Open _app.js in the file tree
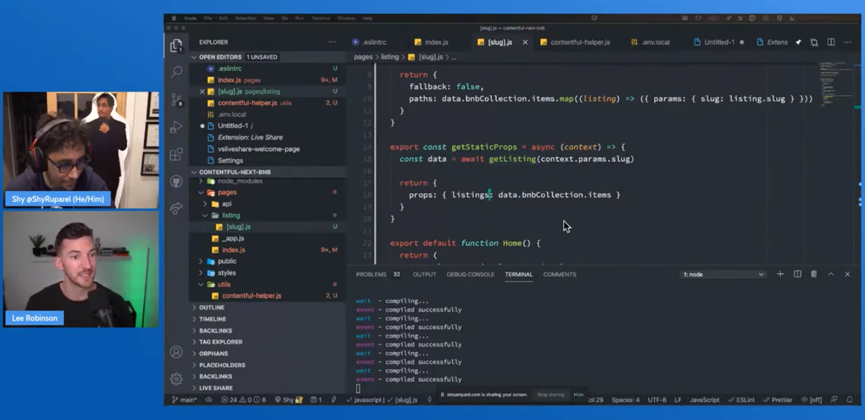 pyautogui.click(x=233, y=238)
